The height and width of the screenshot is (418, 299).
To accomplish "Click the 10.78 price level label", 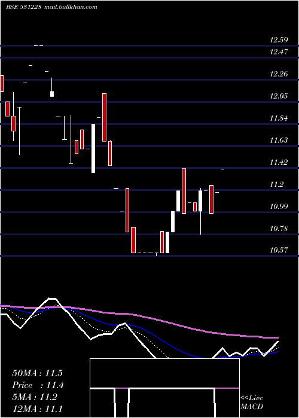I will tap(279, 229).
